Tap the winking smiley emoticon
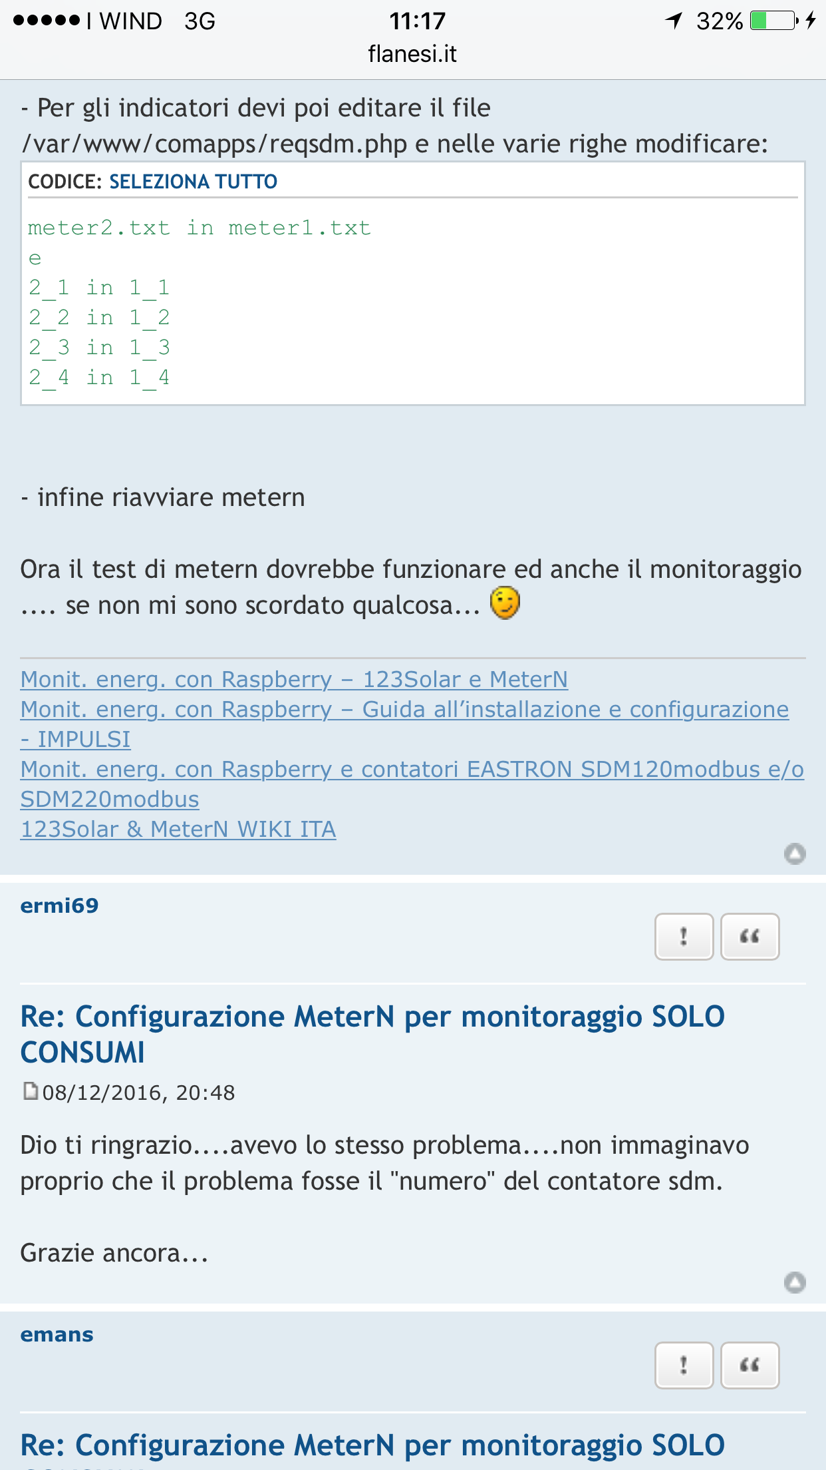The width and height of the screenshot is (826, 1470). [x=505, y=603]
